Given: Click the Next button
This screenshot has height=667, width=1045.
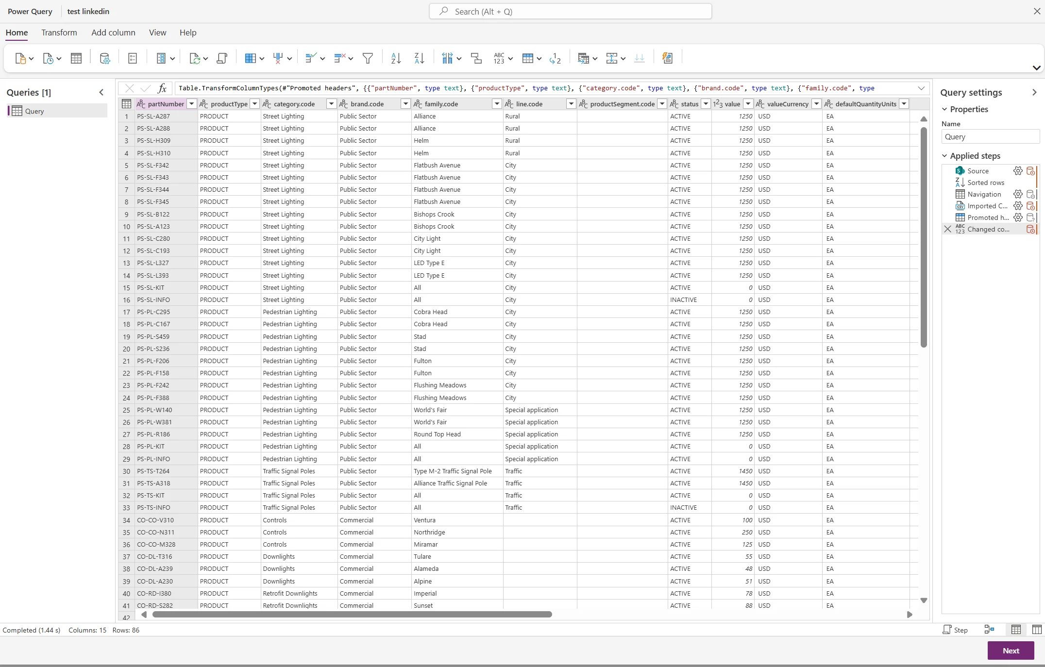Looking at the screenshot, I should click(1011, 650).
